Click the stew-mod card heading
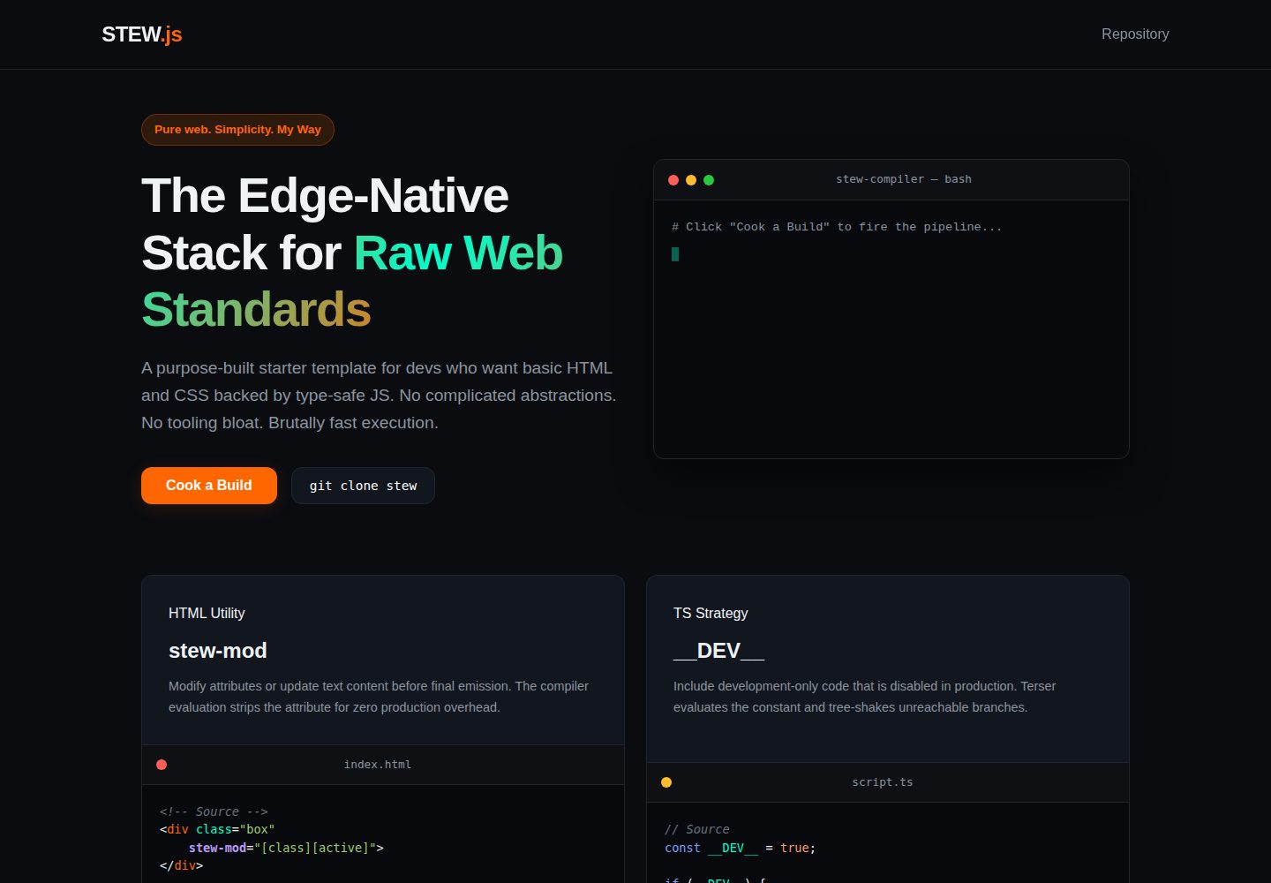1271x883 pixels. [x=218, y=651]
